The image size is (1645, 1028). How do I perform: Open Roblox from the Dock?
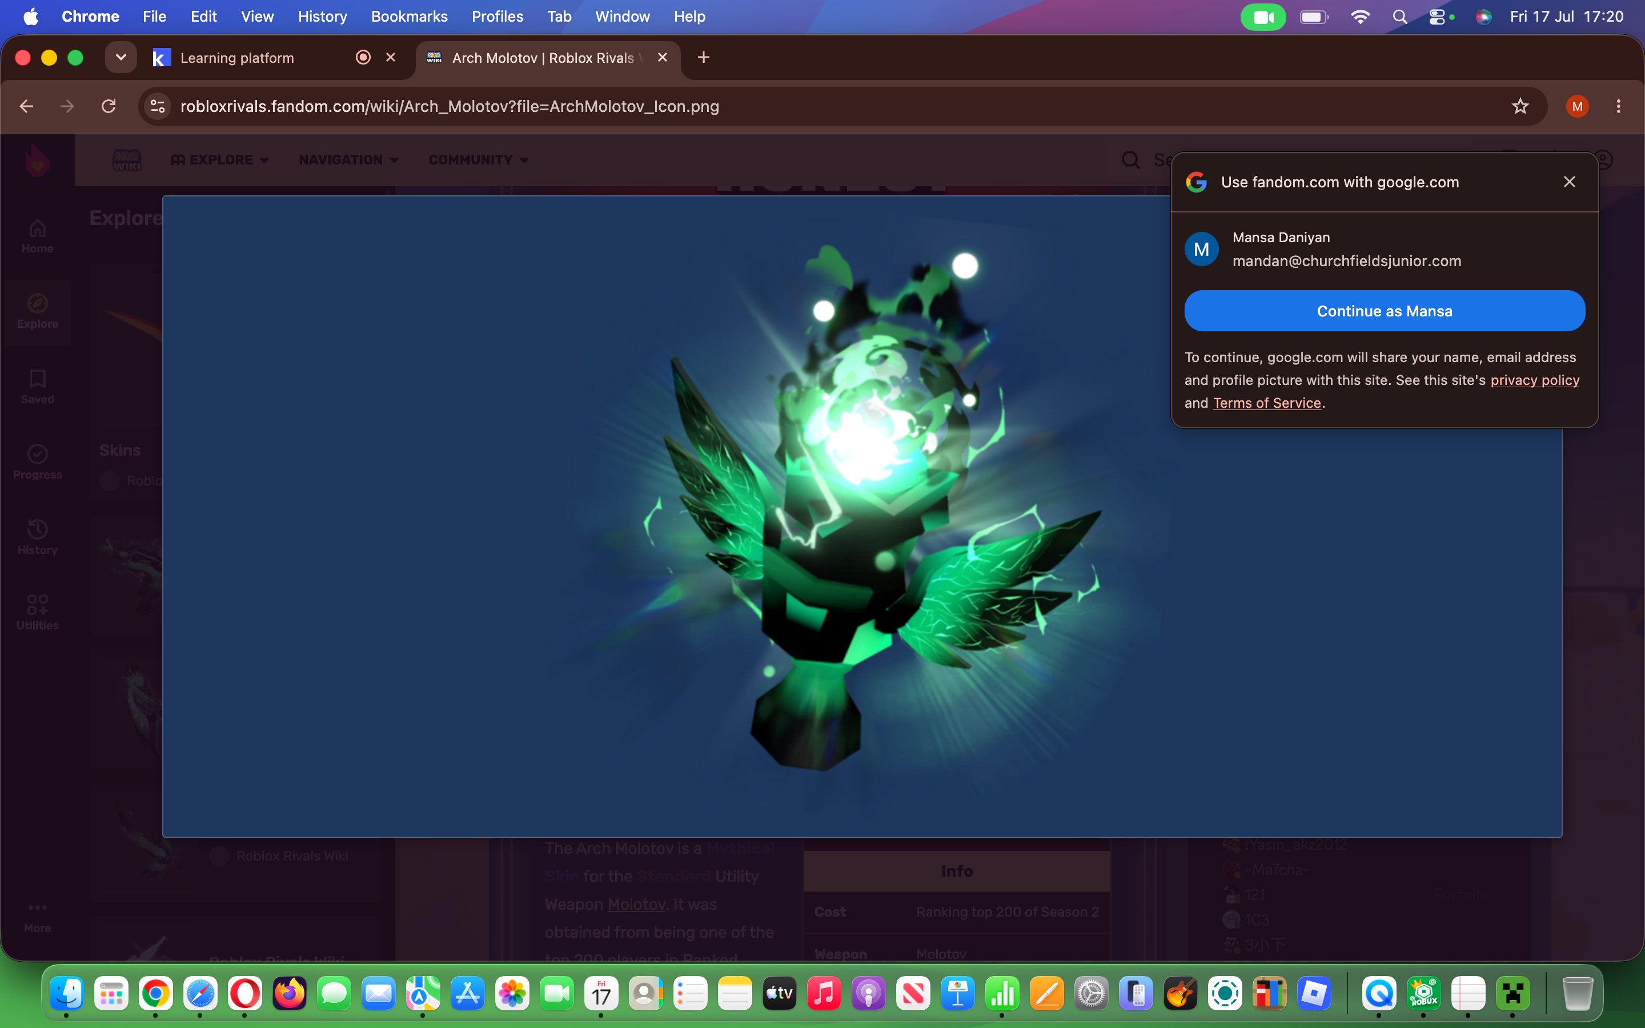(x=1313, y=993)
